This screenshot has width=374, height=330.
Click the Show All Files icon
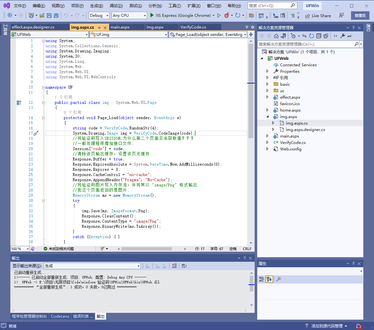(326, 36)
